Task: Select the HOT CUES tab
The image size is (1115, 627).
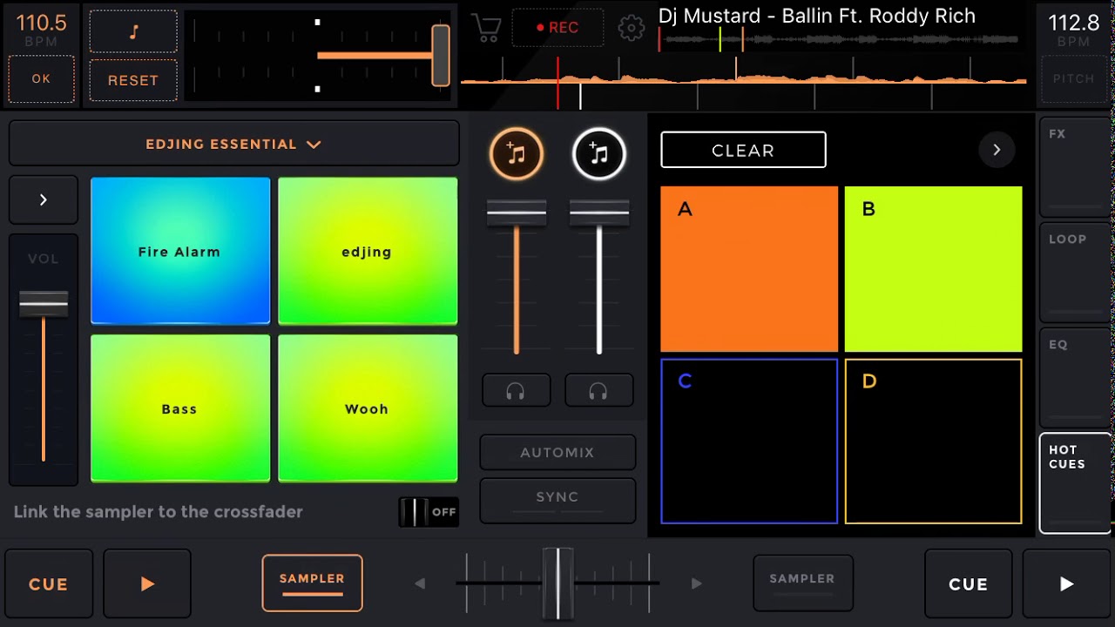Action: tap(1075, 482)
